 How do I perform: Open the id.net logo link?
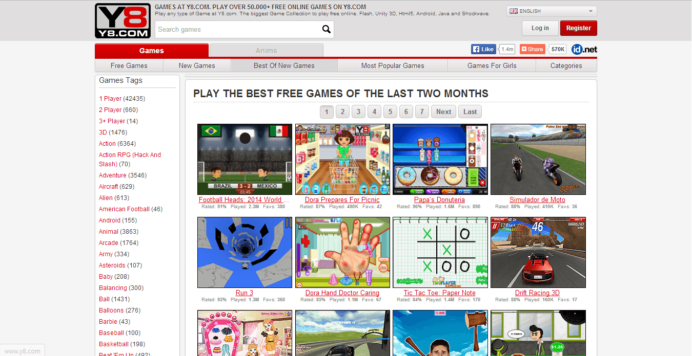tap(584, 49)
